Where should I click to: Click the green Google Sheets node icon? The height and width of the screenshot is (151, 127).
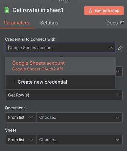(7, 10)
